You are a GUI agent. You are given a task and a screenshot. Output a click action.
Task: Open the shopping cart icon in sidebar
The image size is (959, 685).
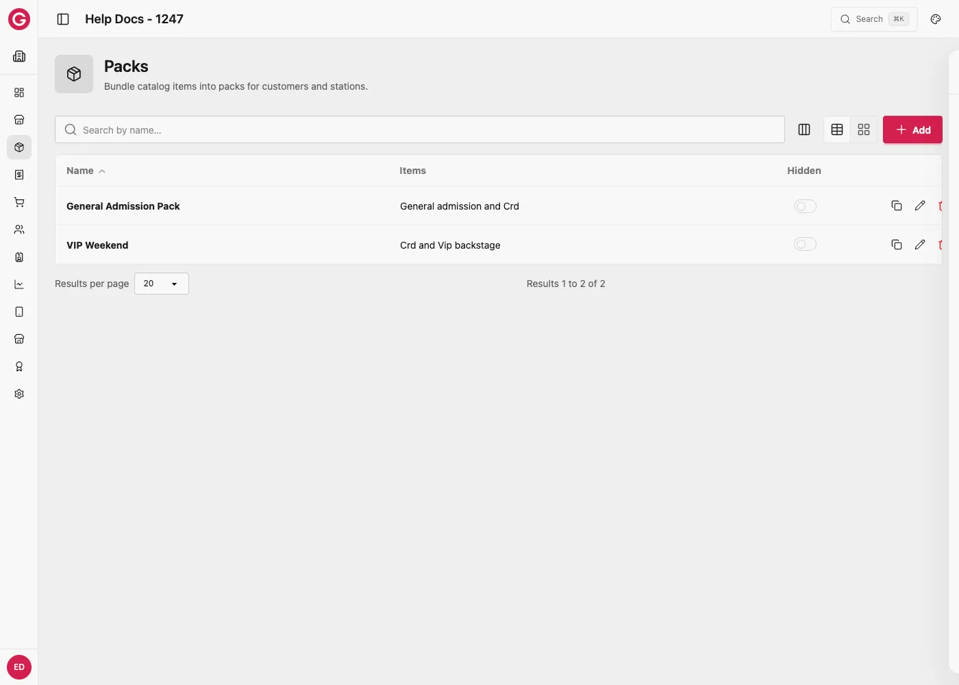pyautogui.click(x=19, y=202)
